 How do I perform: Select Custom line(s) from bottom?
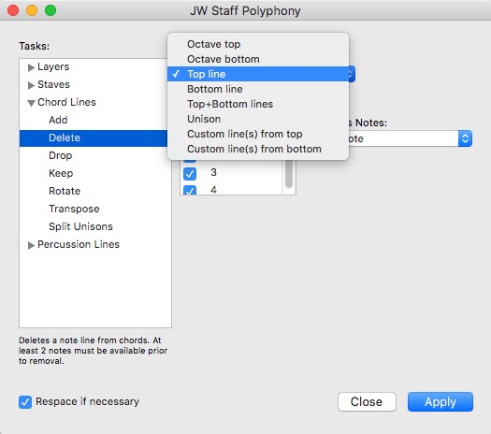click(258, 149)
